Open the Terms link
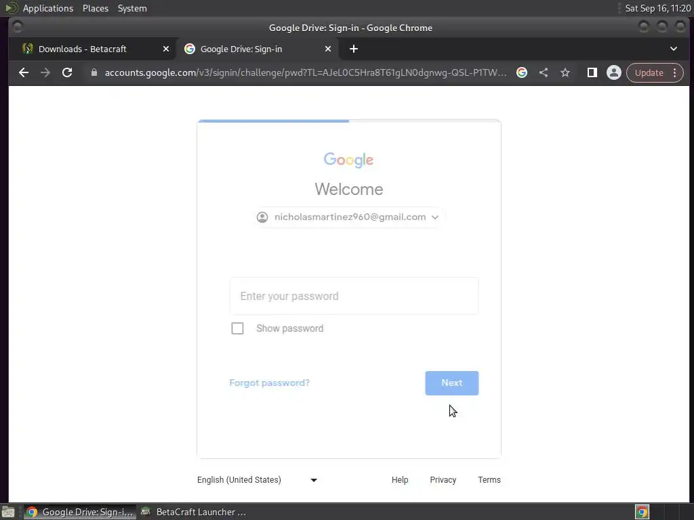The width and height of the screenshot is (694, 520). [489, 480]
